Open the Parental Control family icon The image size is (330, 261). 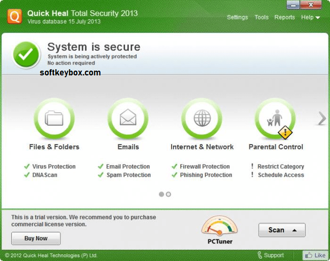point(275,118)
